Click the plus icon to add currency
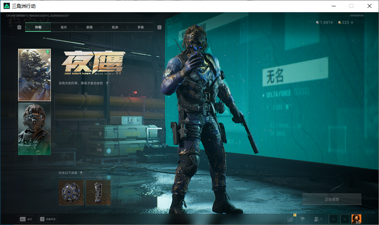379x225 pixels. tap(352, 22)
